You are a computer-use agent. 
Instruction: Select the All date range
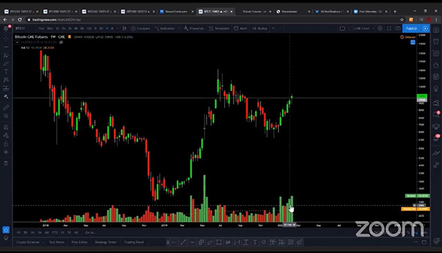76,233
